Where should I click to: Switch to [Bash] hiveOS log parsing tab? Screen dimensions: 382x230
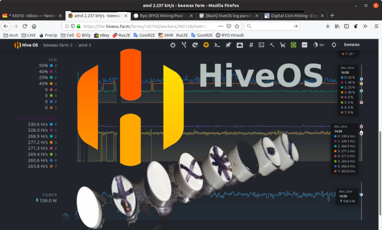(x=228, y=16)
